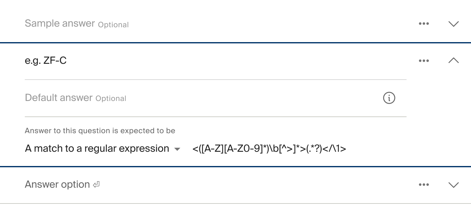Image resolution: width=471 pixels, height=223 pixels.
Task: Collapse the currently expanded question
Action: (453, 60)
